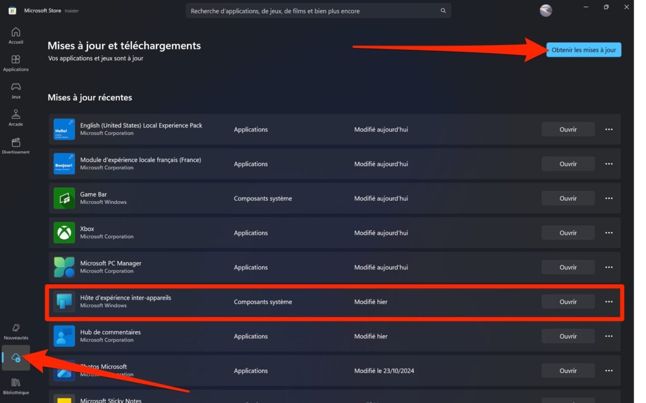The height and width of the screenshot is (403, 646).
Task: Click English Local Experience Pack app icon
Action: click(64, 129)
